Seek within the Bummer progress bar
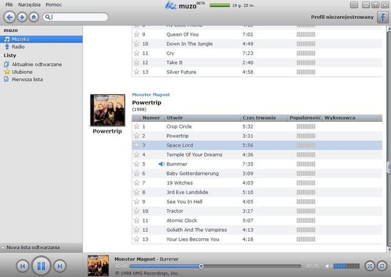Image resolution: width=391 pixels, height=277 pixels. click(215, 266)
